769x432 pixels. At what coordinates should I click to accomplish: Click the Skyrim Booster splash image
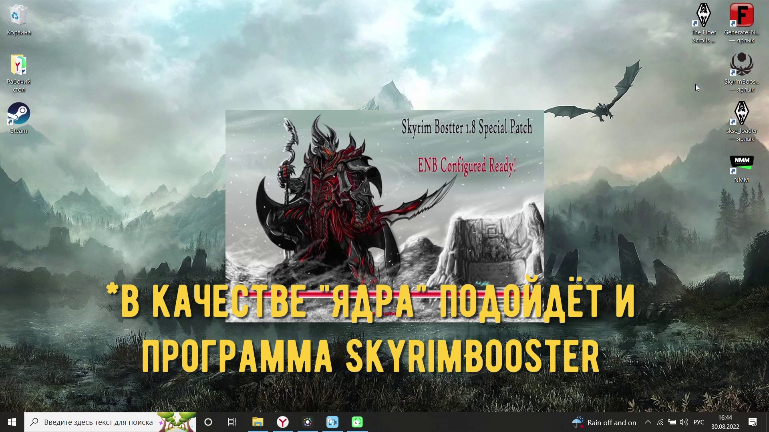coord(385,216)
